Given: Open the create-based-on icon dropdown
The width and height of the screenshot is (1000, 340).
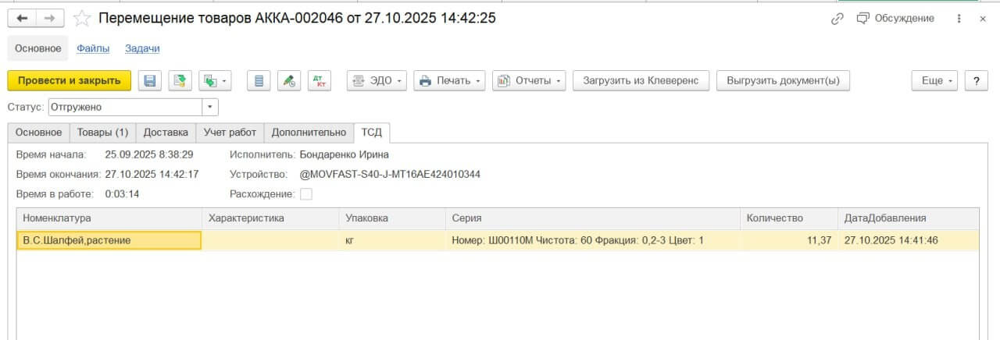Looking at the screenshot, I should (x=216, y=80).
